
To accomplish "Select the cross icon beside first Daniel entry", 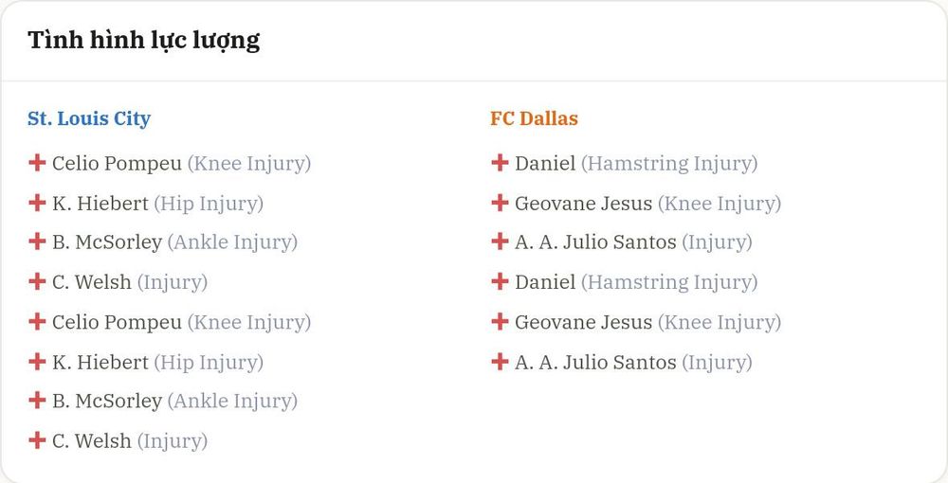I will pyautogui.click(x=500, y=162).
